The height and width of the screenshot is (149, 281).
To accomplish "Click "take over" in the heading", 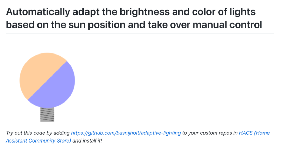I will (170, 25).
